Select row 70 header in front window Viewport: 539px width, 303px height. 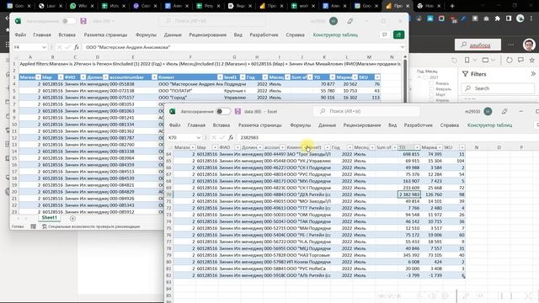point(168,194)
